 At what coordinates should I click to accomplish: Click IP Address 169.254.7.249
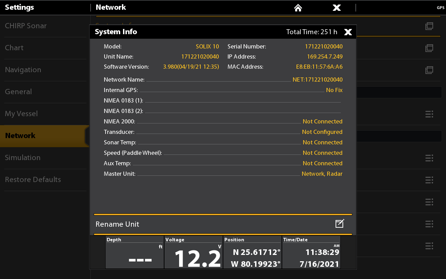[x=325, y=56]
